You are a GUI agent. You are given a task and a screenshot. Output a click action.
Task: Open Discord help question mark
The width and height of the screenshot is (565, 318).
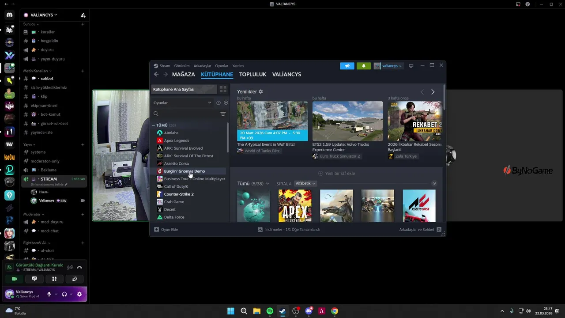527,4
